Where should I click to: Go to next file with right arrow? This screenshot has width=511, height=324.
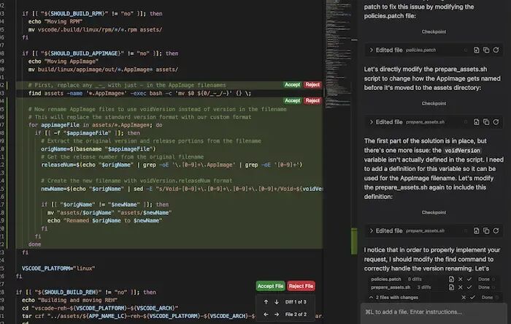pos(277,314)
